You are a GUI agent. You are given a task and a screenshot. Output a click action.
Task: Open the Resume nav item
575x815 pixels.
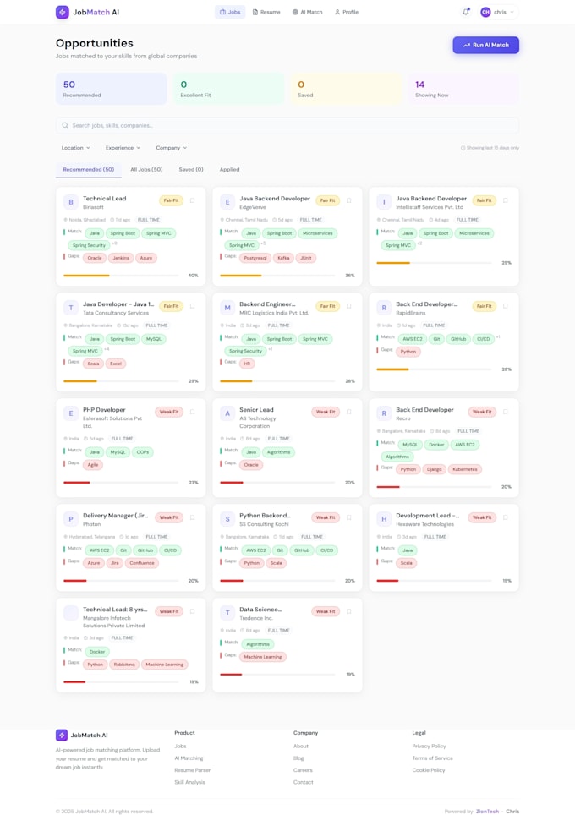coord(266,12)
